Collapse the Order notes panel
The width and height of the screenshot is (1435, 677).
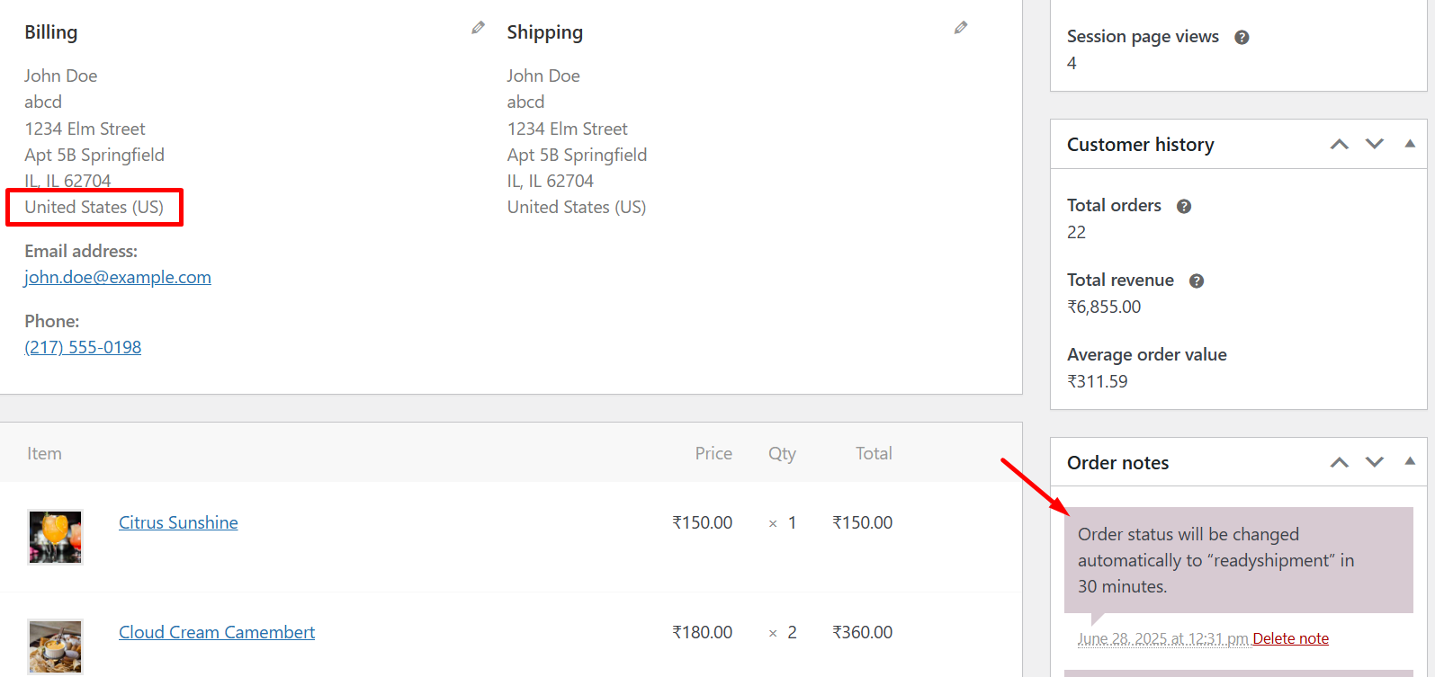(1410, 462)
